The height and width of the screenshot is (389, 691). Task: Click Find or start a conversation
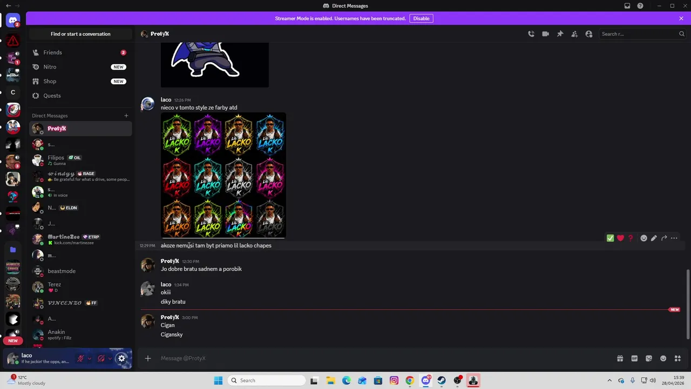click(80, 34)
